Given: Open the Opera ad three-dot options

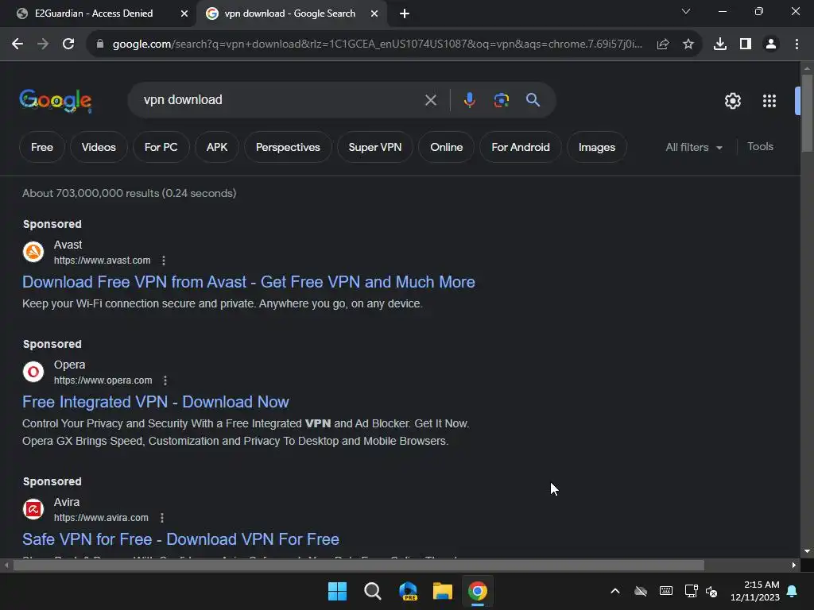Looking at the screenshot, I should point(165,380).
